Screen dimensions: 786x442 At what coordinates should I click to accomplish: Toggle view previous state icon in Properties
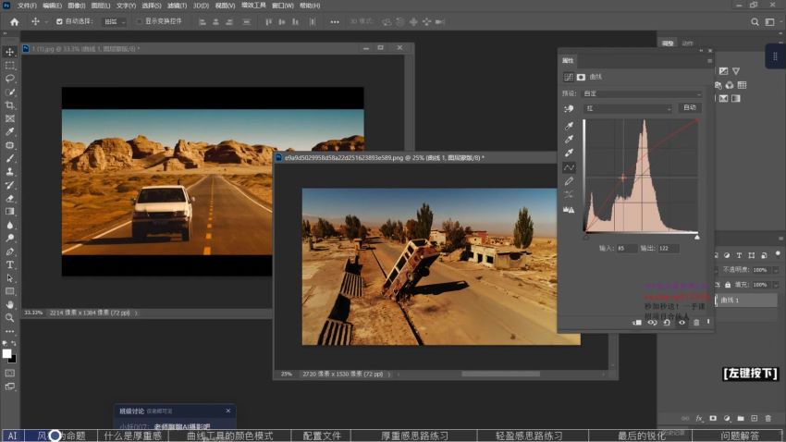652,323
